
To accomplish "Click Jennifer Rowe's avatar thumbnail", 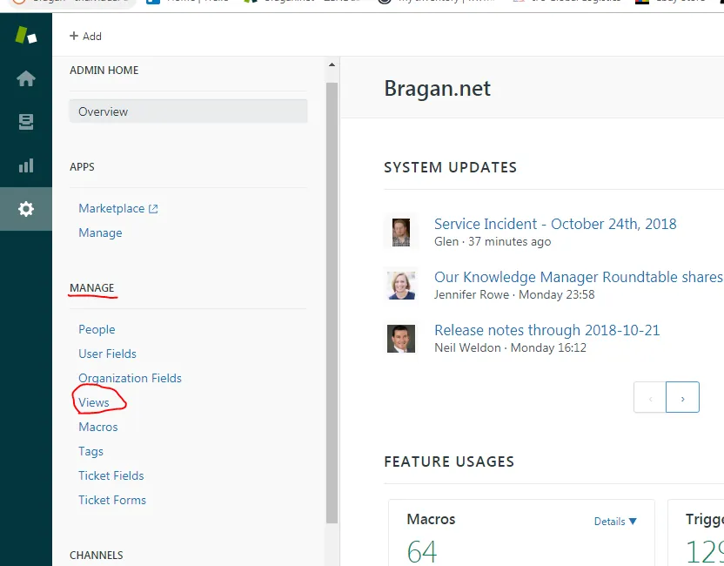I will tap(401, 285).
